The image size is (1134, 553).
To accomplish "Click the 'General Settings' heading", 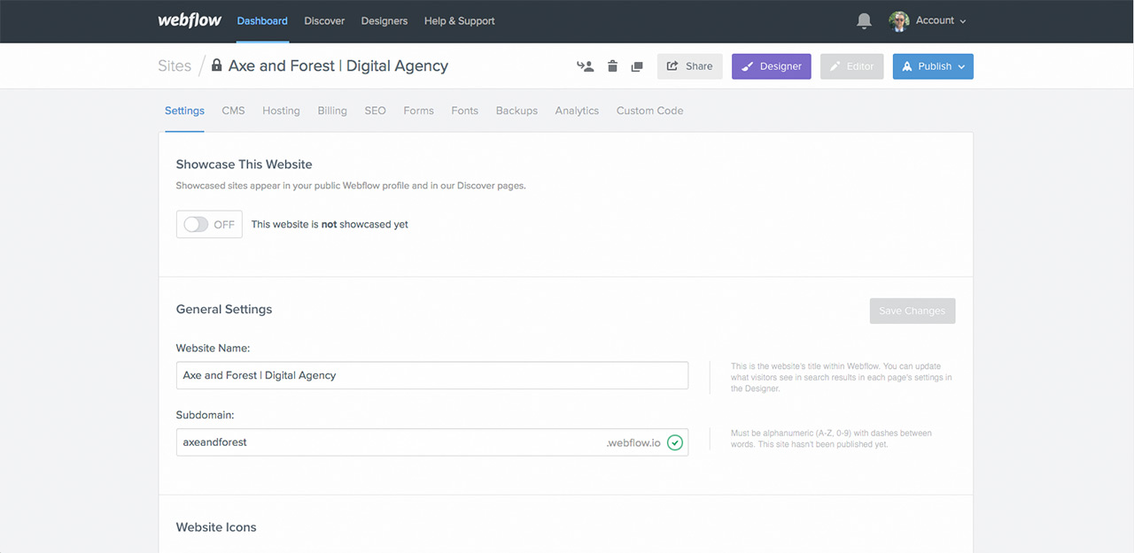I will point(224,309).
